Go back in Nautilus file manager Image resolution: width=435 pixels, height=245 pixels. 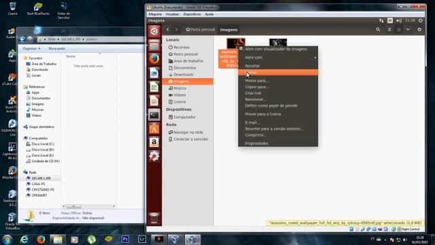(x=168, y=29)
